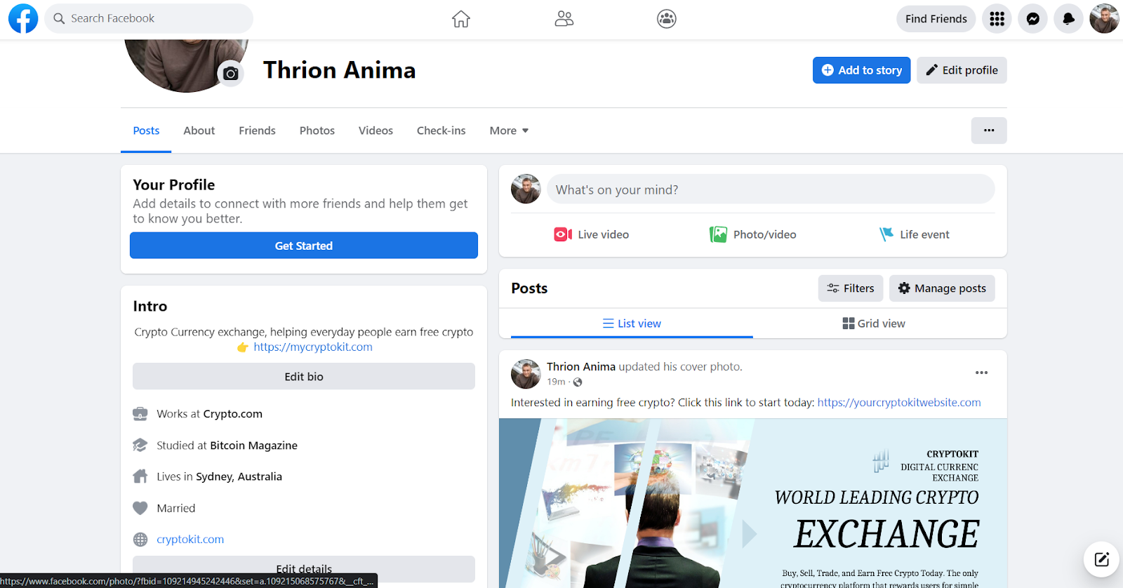Create a Life event post
Viewport: 1123px width, 588px height.
[914, 234]
